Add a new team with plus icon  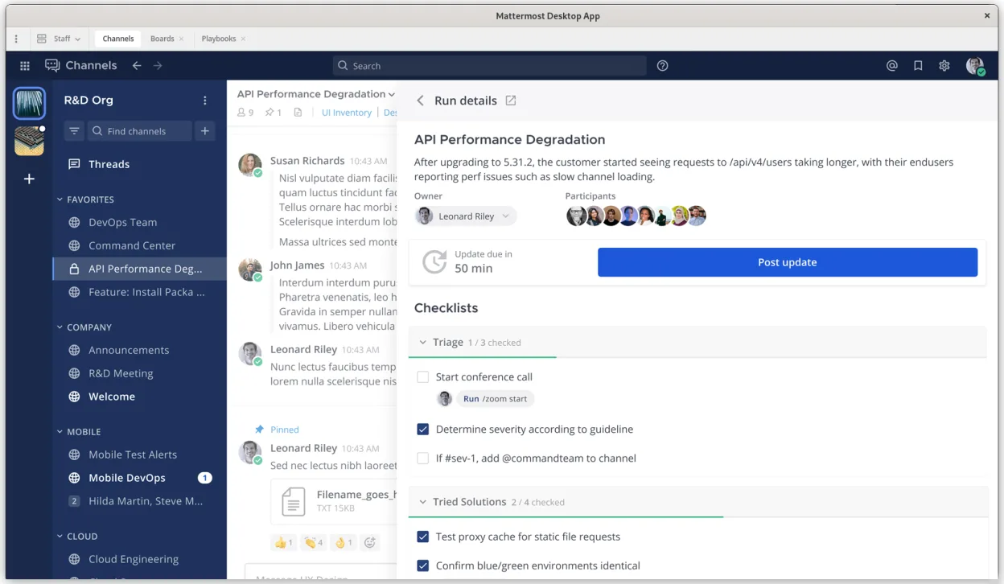29,179
